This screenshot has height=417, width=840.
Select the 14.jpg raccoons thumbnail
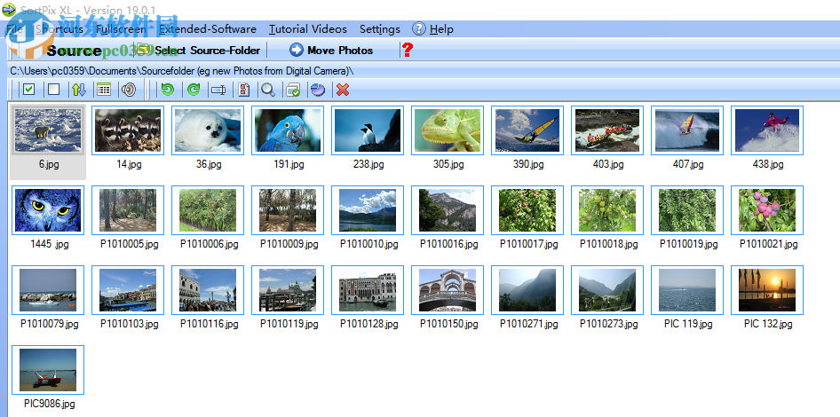tap(128, 130)
